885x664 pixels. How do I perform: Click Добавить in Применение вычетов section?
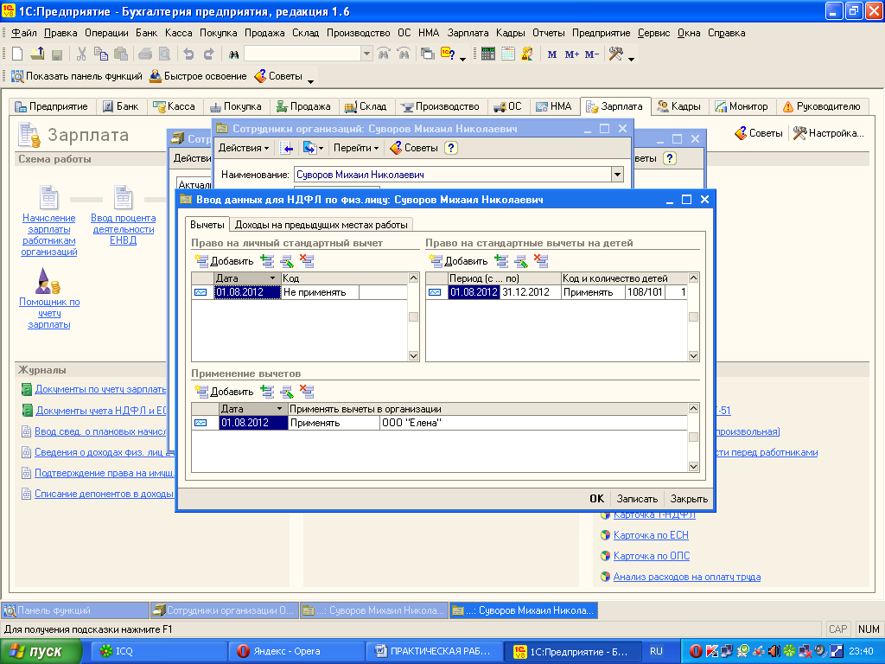click(x=224, y=392)
